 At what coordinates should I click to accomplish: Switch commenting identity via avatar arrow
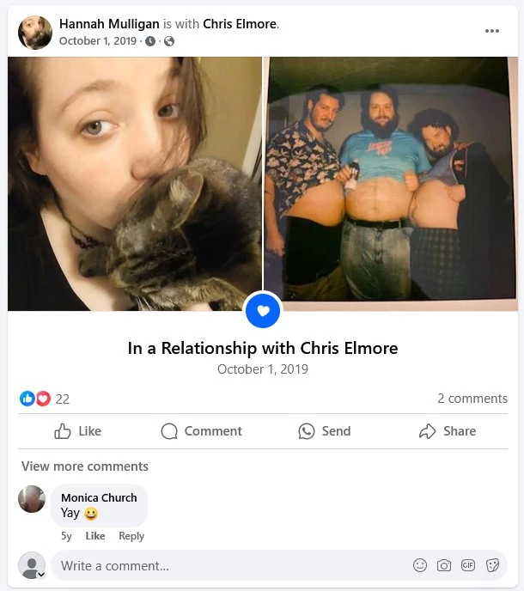pos(41,575)
